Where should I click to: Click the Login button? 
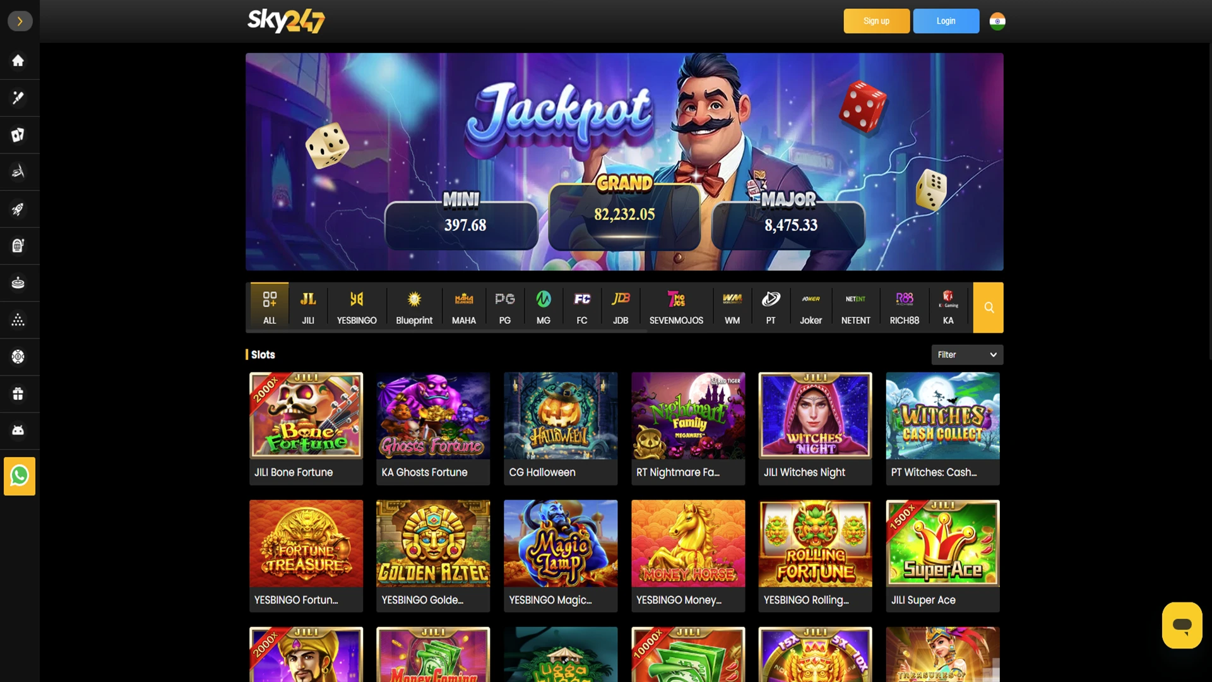click(x=946, y=21)
